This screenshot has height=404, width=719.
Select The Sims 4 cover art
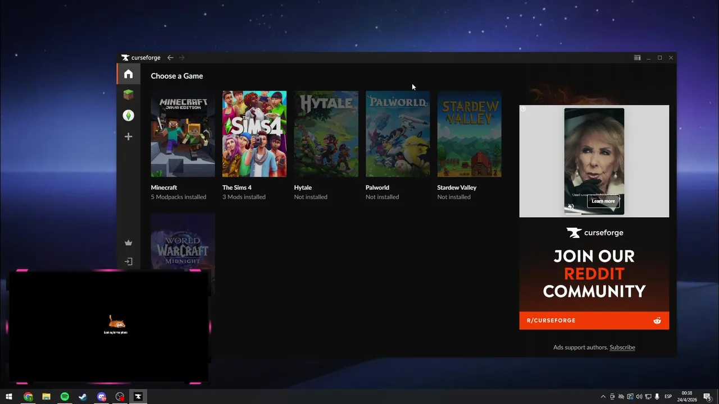[254, 134]
